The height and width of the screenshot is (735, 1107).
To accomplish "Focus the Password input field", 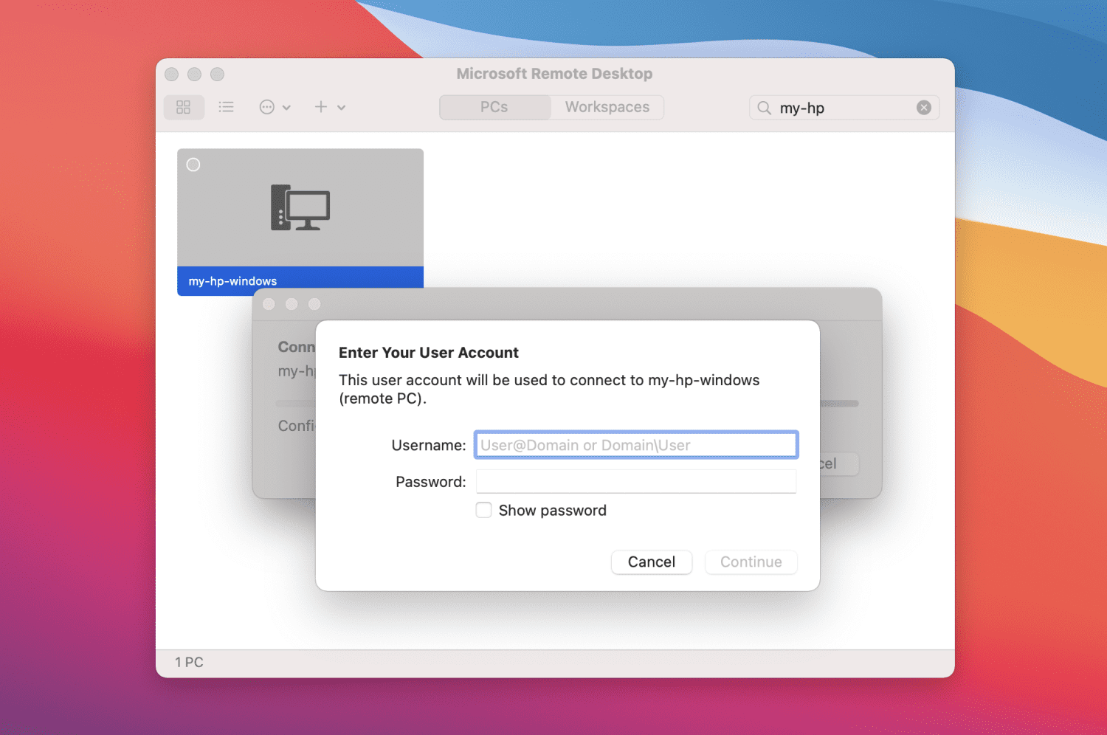I will click(x=636, y=481).
